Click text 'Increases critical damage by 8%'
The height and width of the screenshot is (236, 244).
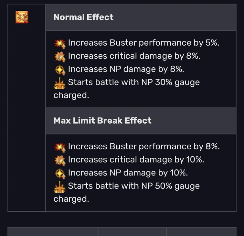(x=134, y=56)
